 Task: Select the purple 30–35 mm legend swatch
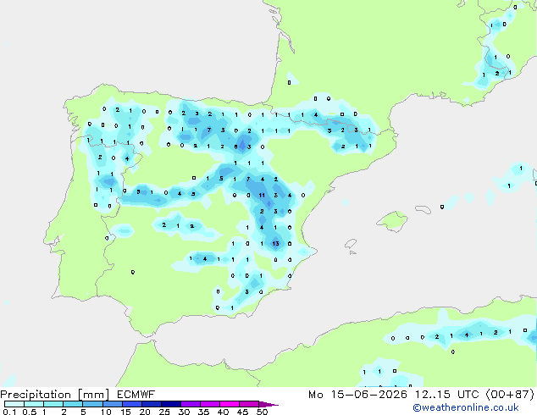(191, 404)
